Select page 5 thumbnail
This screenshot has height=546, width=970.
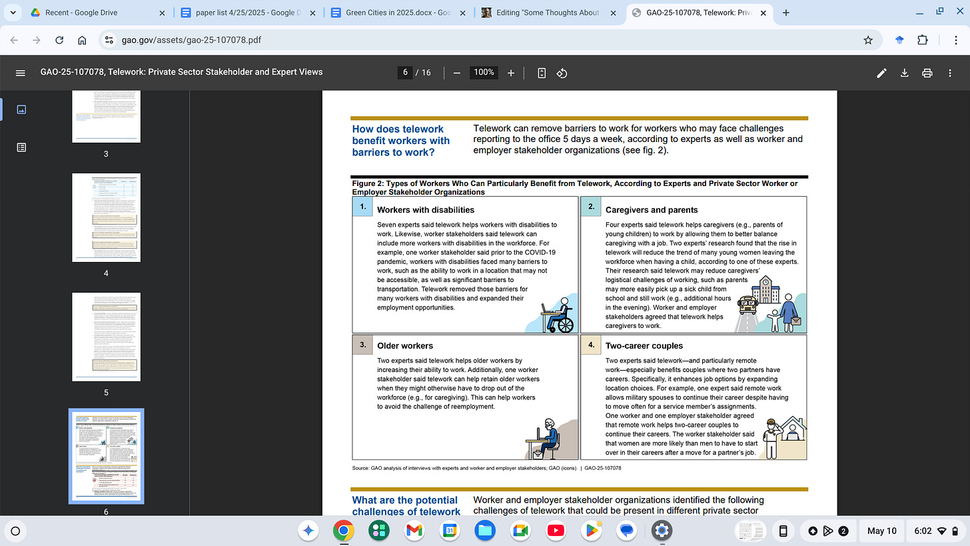[x=106, y=337]
